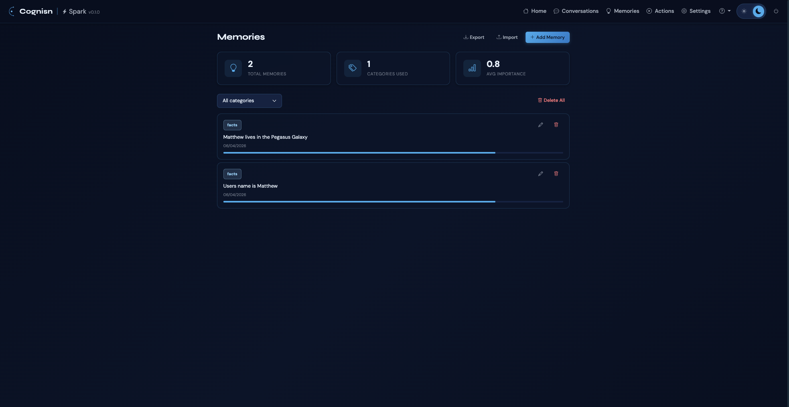The width and height of the screenshot is (789, 407).
Task: Click the power icon in top bar
Action: (776, 11)
